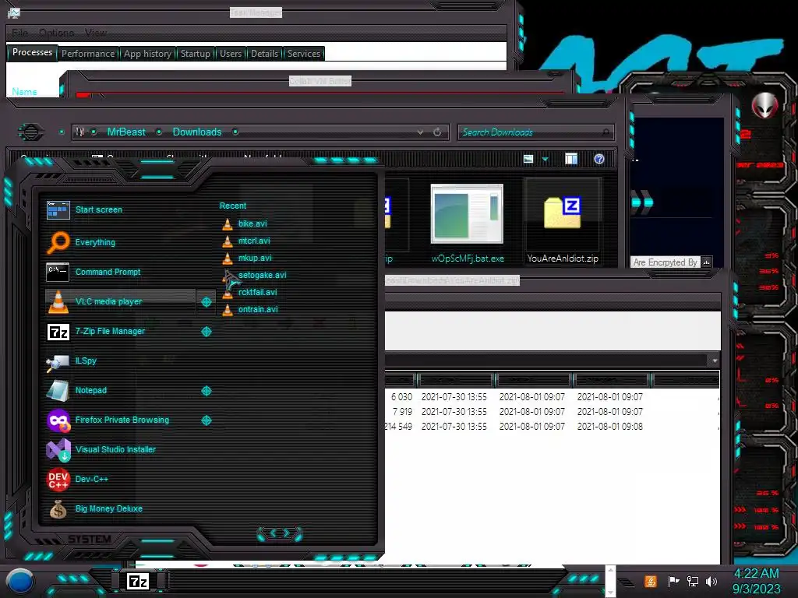Viewport: 798px width, 598px height.
Task: Click taskbar clock showing 4:22 AM
Action: click(756, 581)
